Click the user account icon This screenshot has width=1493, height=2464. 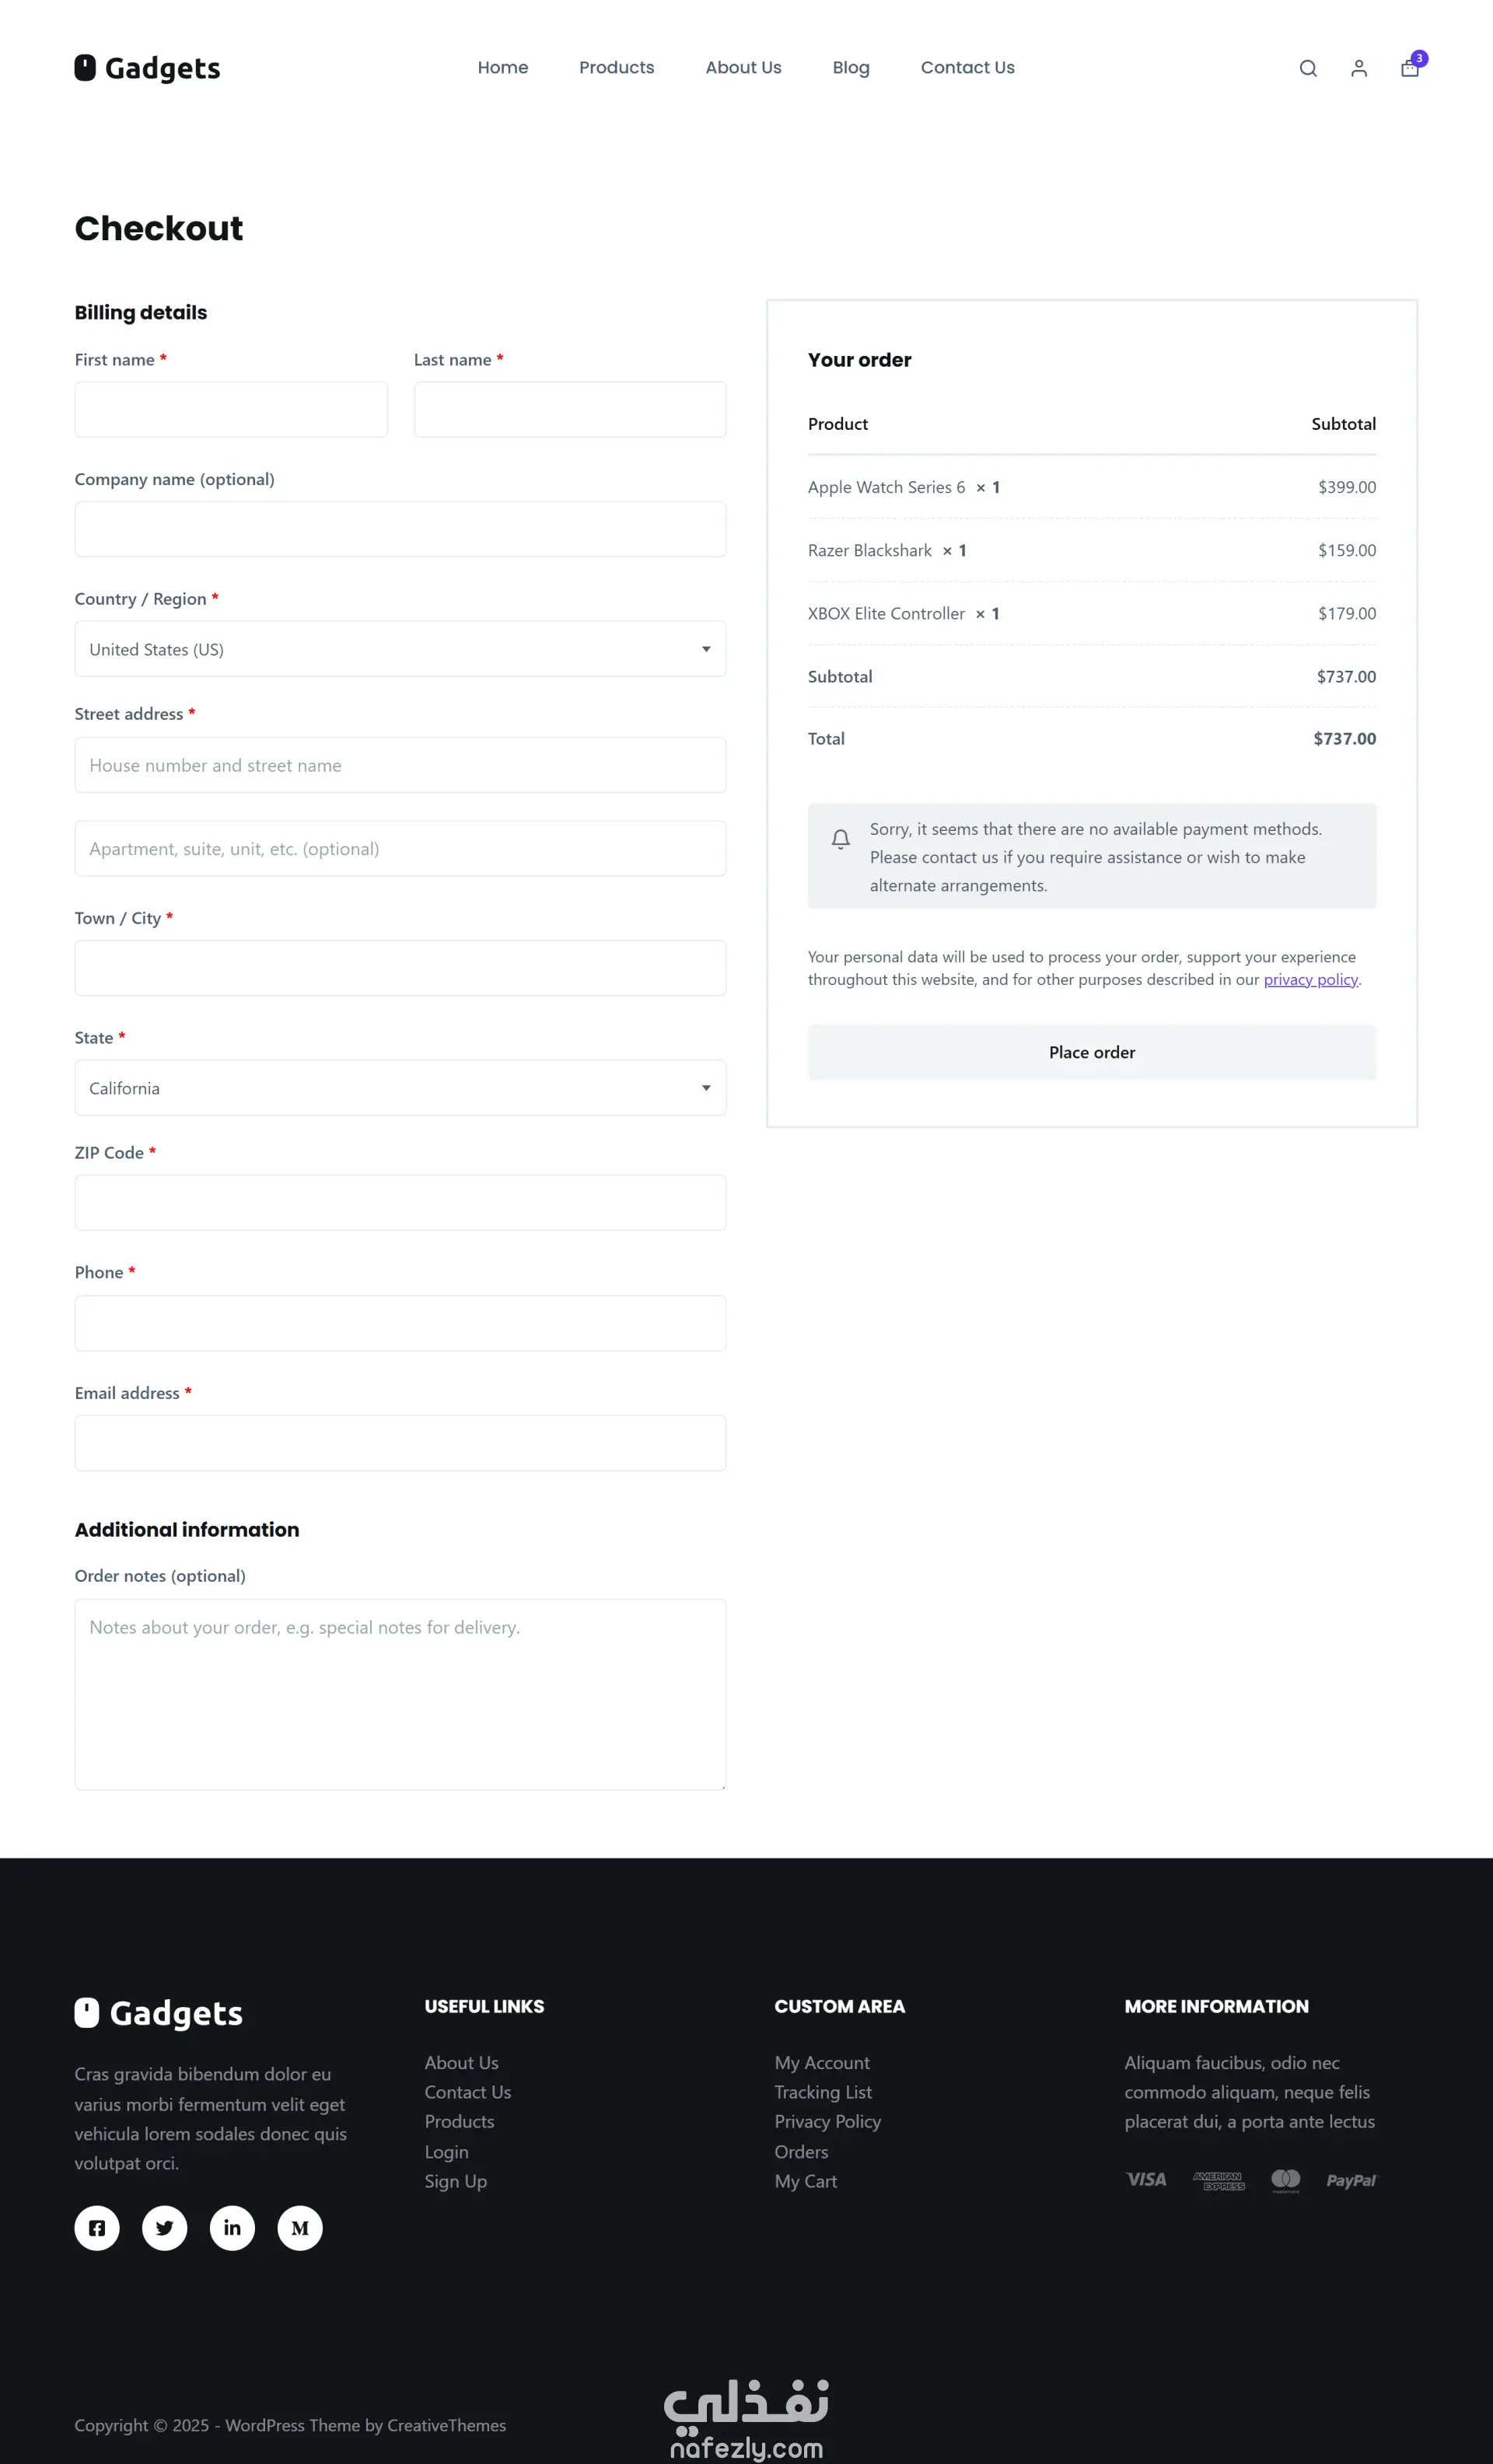[1359, 68]
